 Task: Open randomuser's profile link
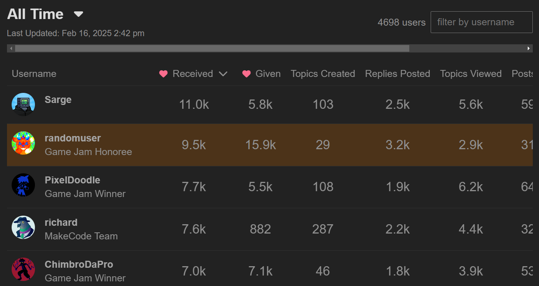(x=73, y=138)
